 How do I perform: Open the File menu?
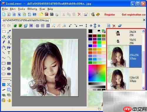[5, 9]
